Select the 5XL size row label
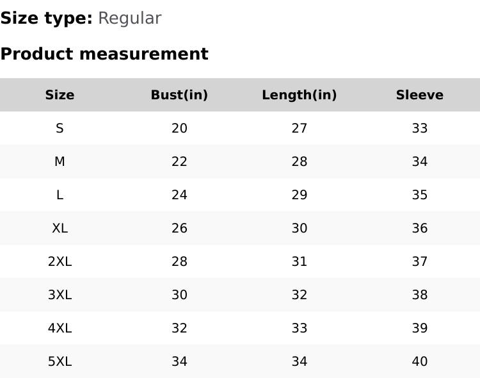Image resolution: width=480 pixels, height=378 pixels. (x=60, y=361)
